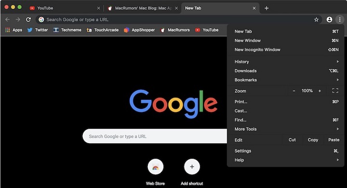
Task: Select Cast... in the menu
Action: pos(285,111)
